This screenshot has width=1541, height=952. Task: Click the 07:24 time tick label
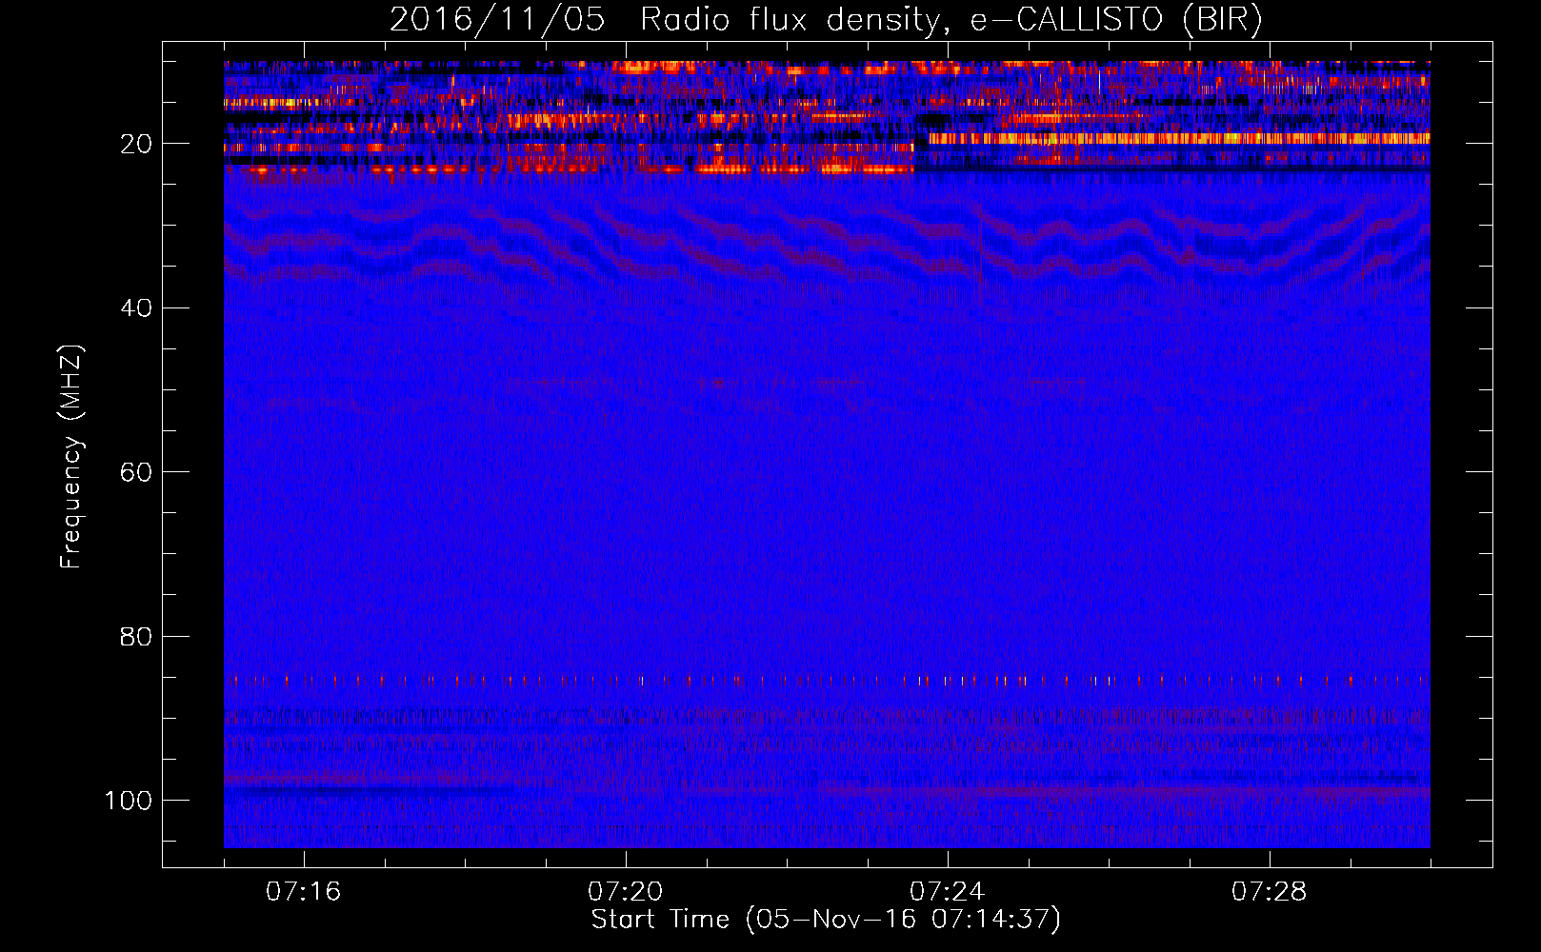[947, 892]
